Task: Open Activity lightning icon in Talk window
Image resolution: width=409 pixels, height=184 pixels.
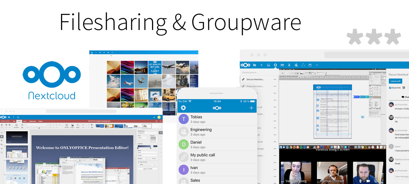Action: click(261, 65)
